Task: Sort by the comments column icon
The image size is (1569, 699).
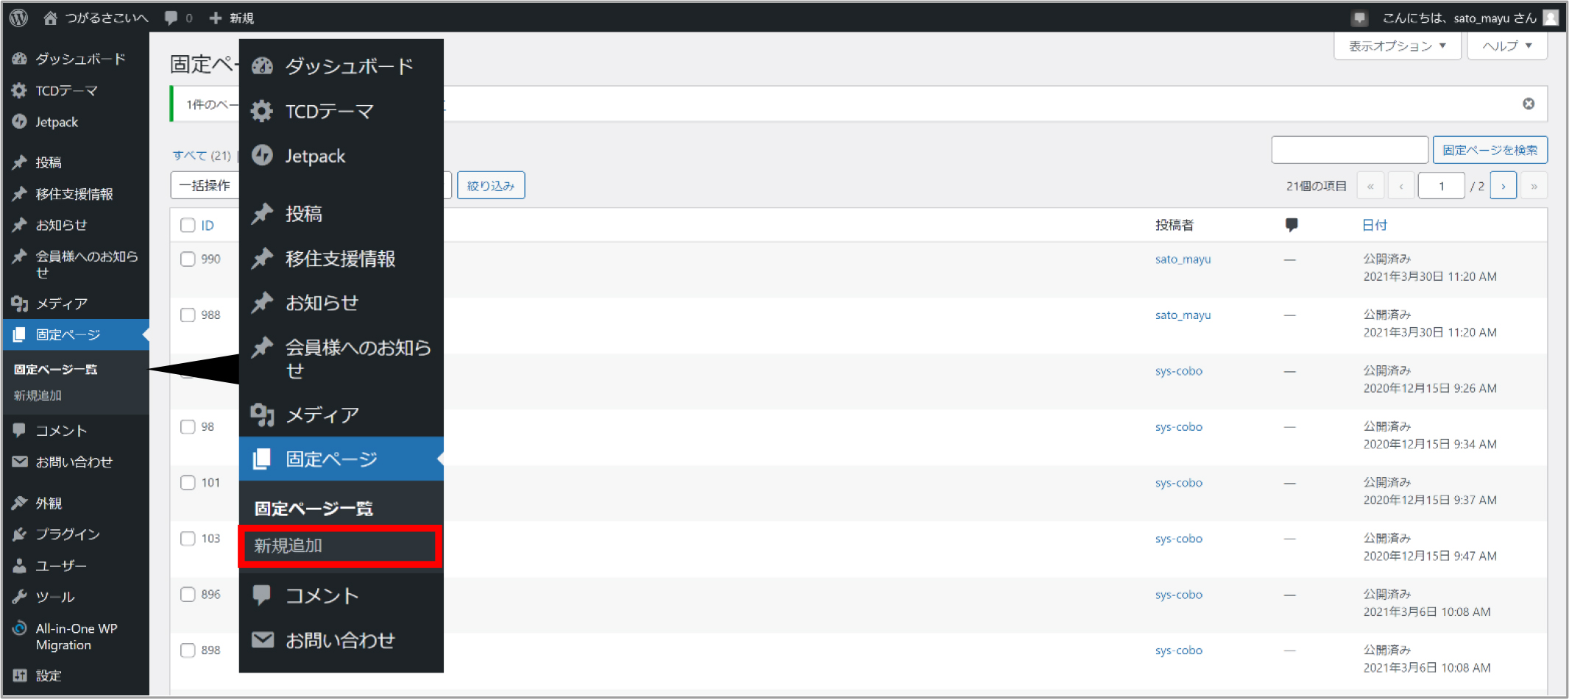Action: coord(1291,225)
